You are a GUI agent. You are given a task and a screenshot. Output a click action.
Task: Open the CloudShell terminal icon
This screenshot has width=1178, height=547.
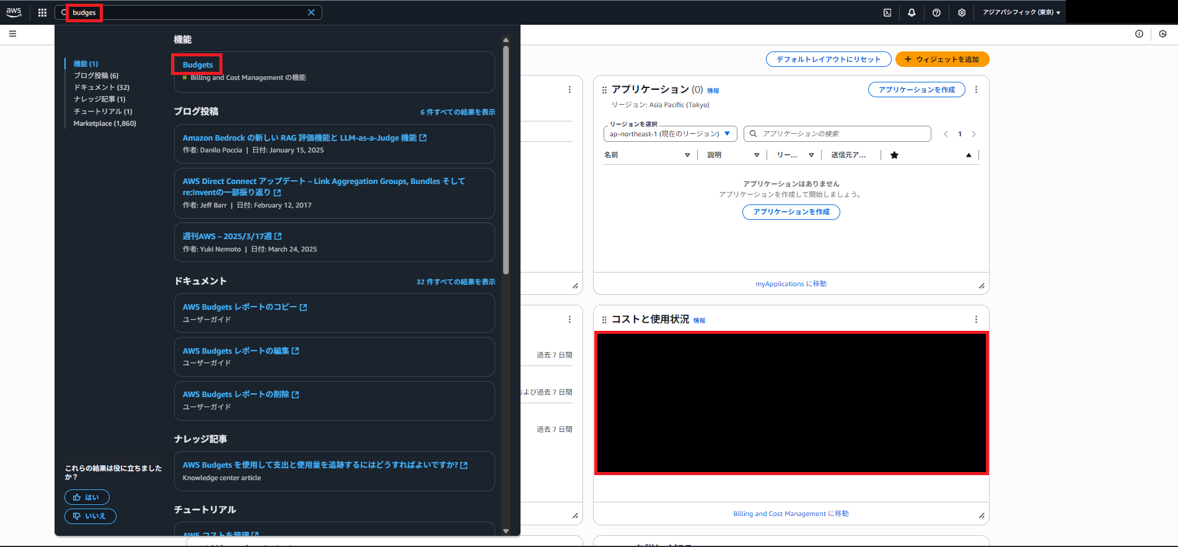(x=887, y=12)
